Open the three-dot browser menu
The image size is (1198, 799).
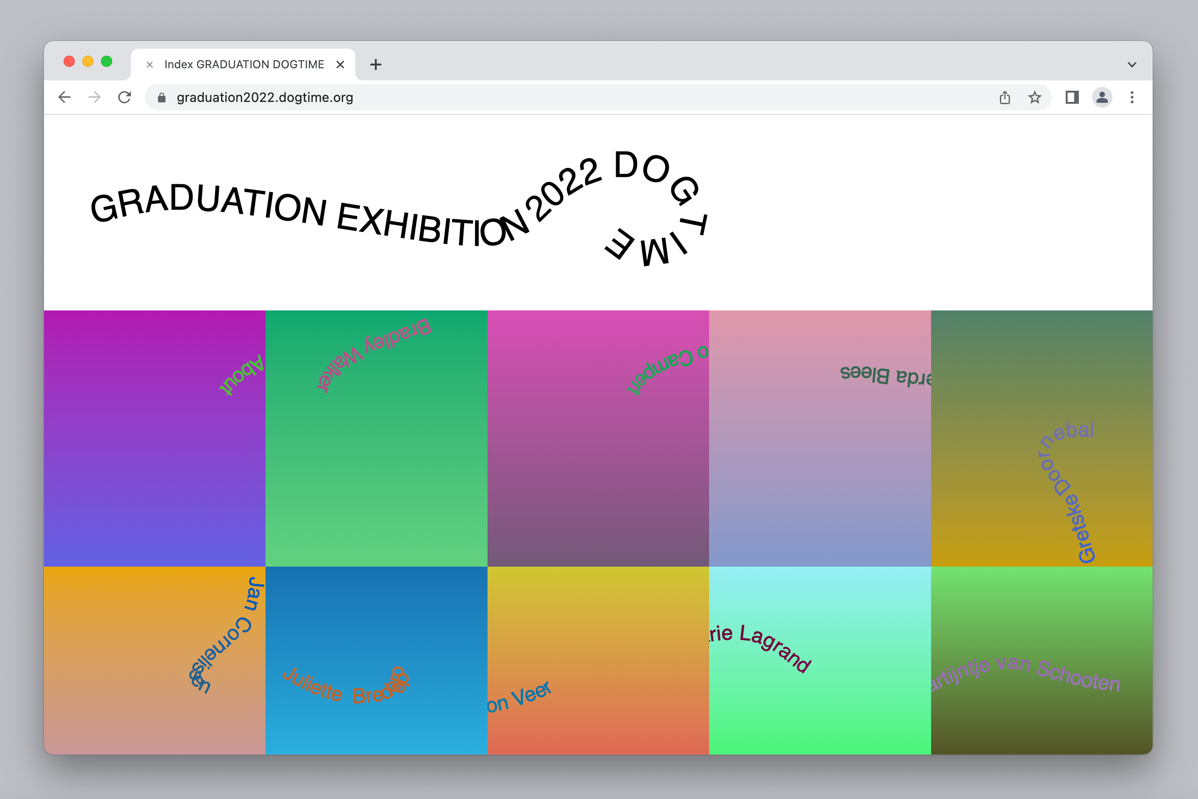click(1132, 97)
